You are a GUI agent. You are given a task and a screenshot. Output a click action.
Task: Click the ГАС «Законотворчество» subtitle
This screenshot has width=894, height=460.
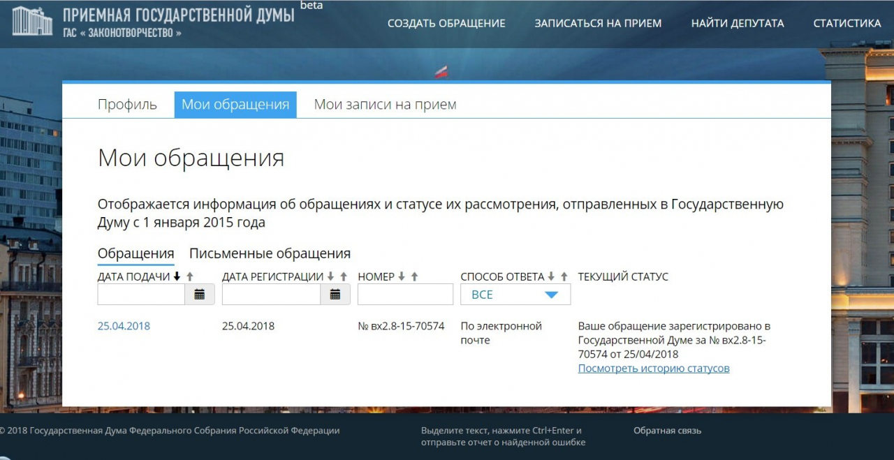[x=122, y=33]
